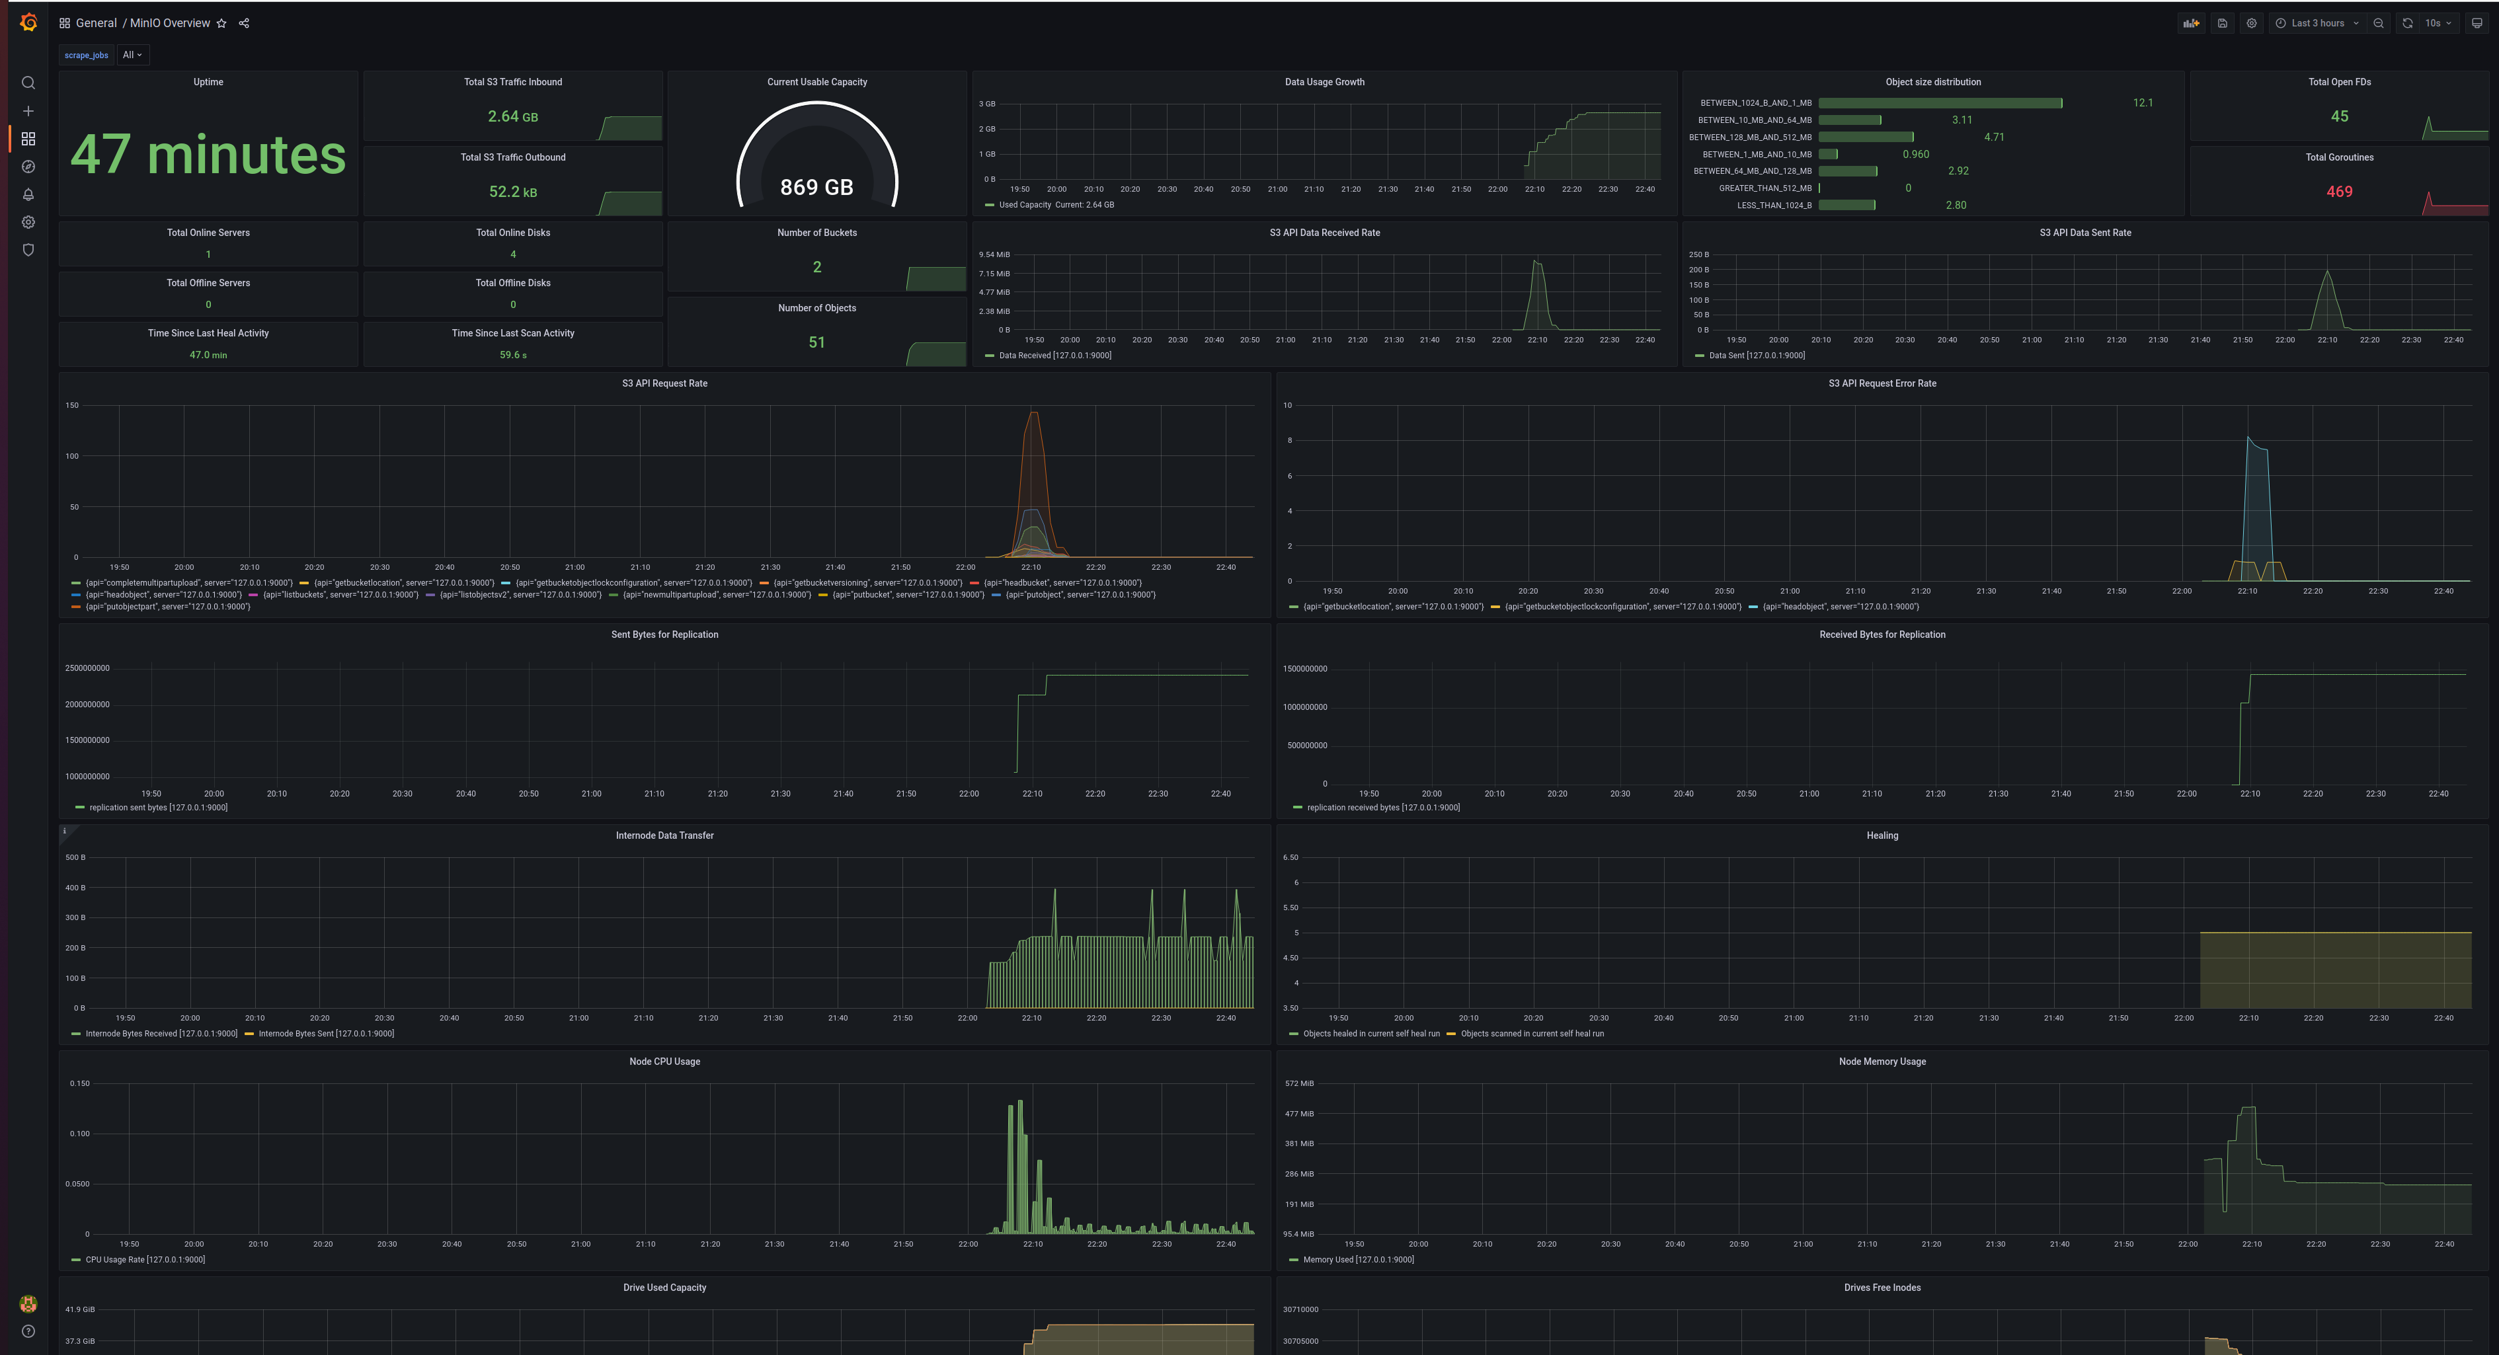Viewport: 2499px width, 1355px height.
Task: Click the General breadcrumb link
Action: pos(95,22)
